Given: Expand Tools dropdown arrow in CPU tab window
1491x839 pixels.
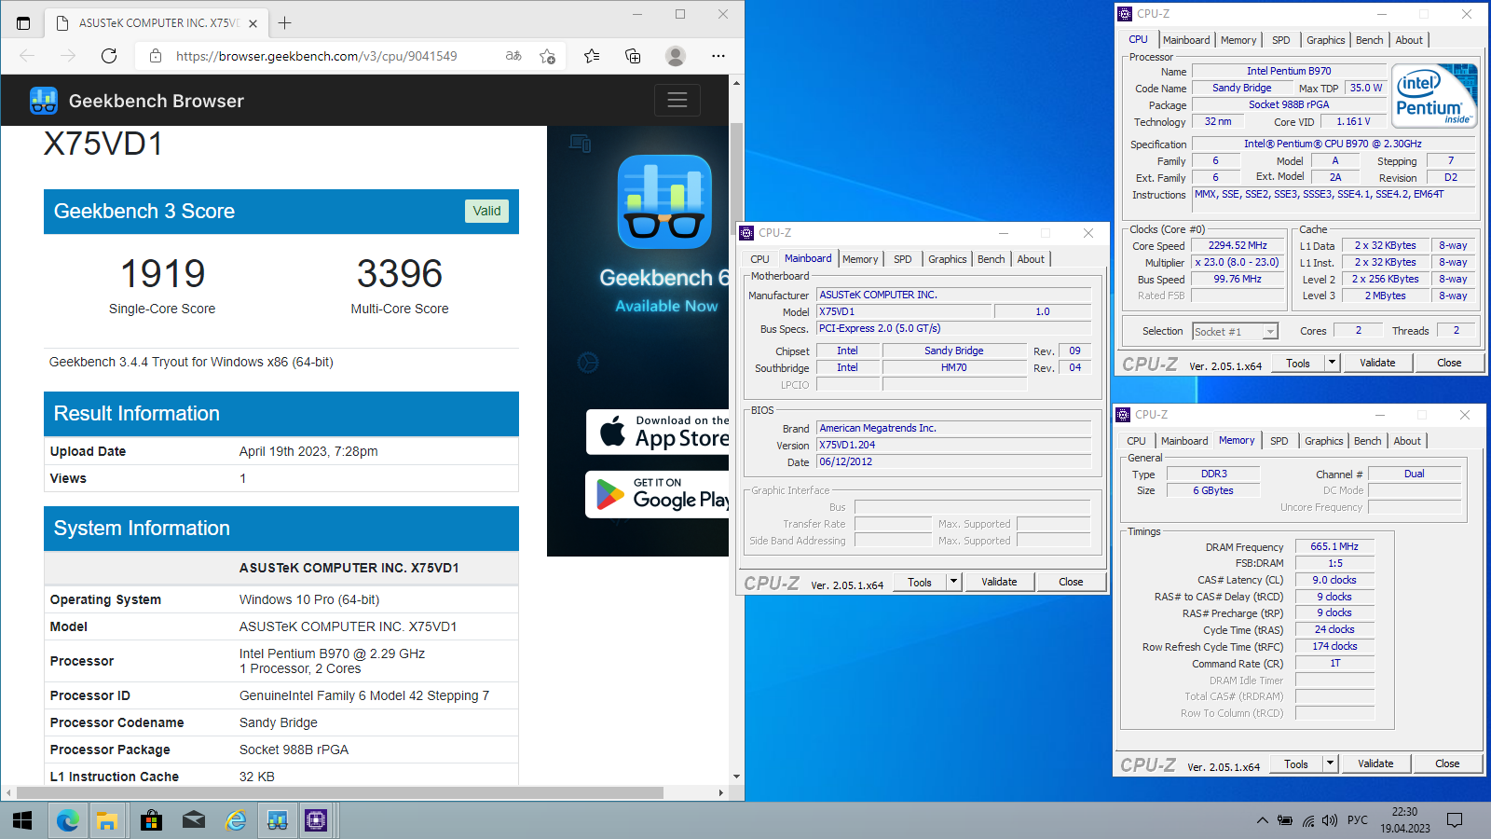Looking at the screenshot, I should point(1332,363).
